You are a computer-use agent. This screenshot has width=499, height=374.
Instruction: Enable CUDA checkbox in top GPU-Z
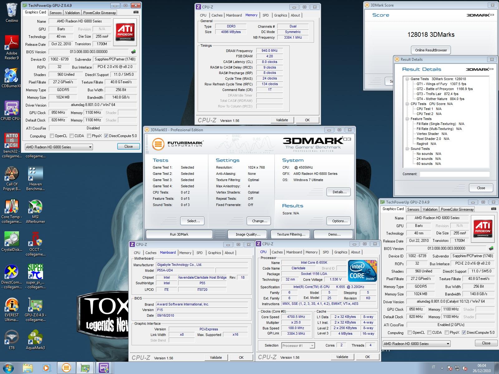pos(72,136)
